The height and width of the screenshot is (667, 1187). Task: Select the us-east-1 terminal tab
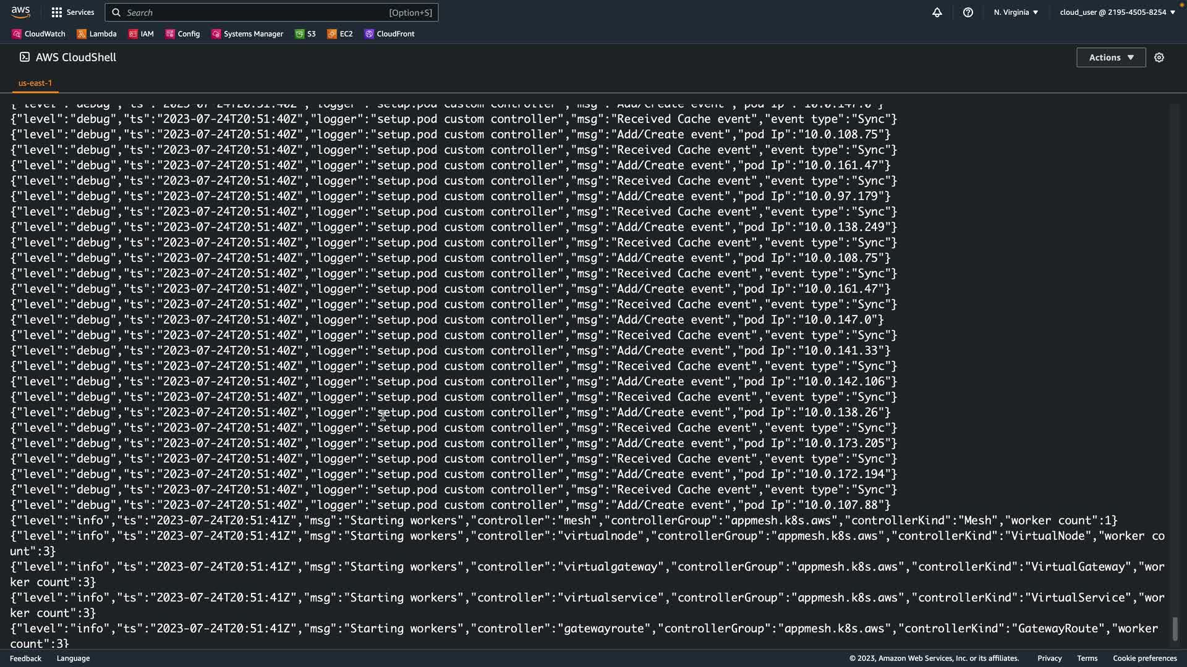coord(35,83)
